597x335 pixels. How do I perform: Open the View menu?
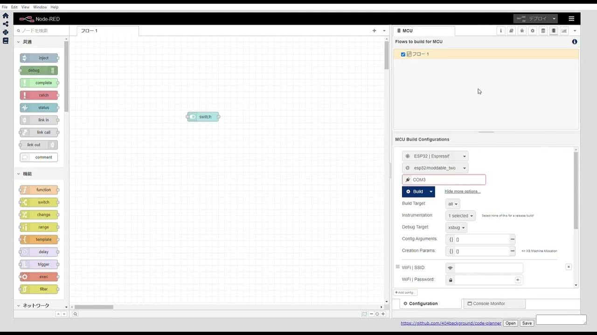tap(25, 7)
